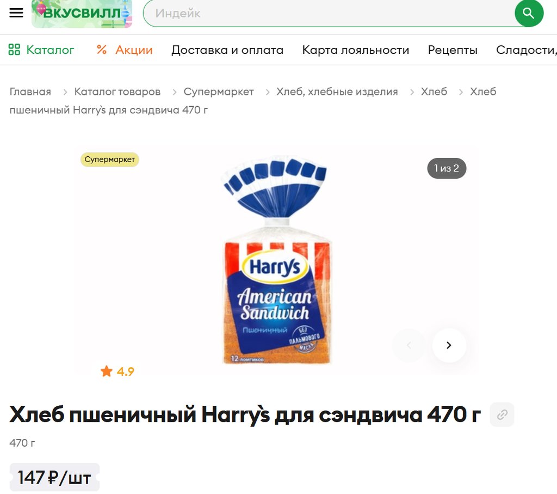
Task: Go to Карта лояльности
Action: click(x=356, y=50)
